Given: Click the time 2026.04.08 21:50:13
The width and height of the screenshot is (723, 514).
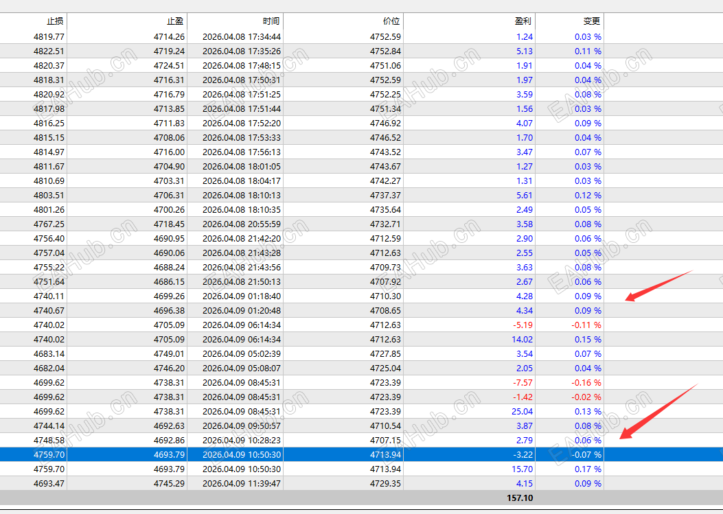Looking at the screenshot, I should (x=242, y=281).
